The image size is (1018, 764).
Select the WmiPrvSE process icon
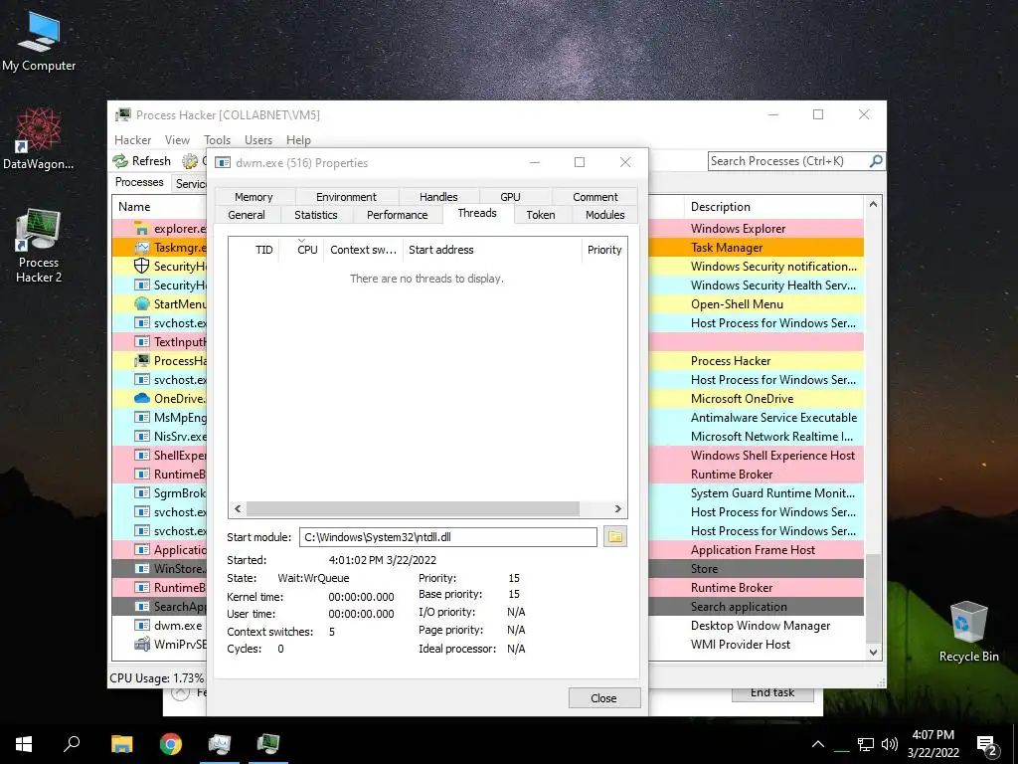pyautogui.click(x=141, y=644)
